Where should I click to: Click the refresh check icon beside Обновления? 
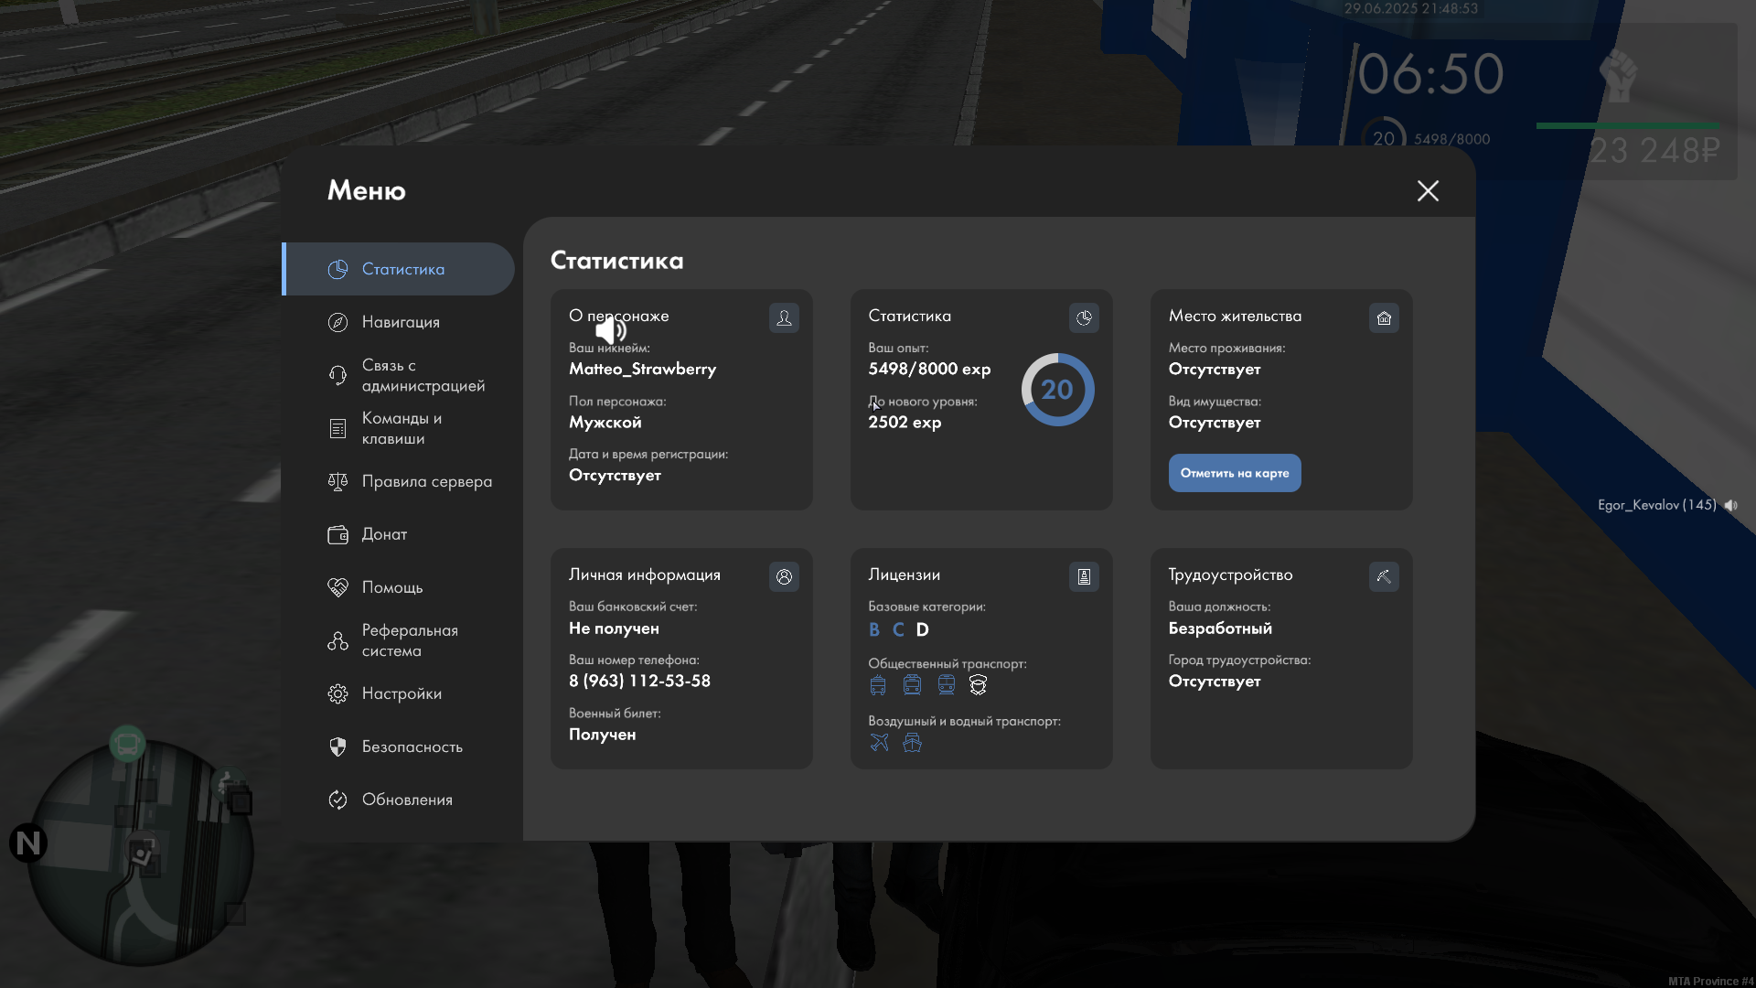(337, 800)
